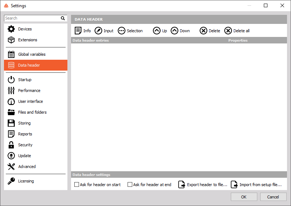Move the header entry Down
The image size is (291, 206).
coord(180,31)
